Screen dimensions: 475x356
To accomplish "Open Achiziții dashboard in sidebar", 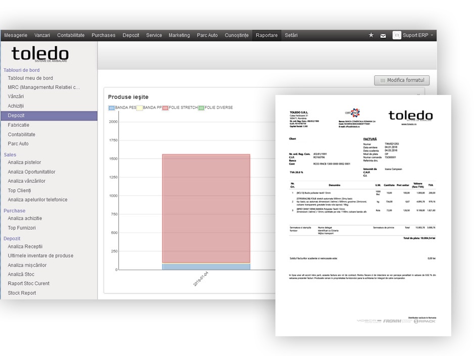I will pos(16,106).
